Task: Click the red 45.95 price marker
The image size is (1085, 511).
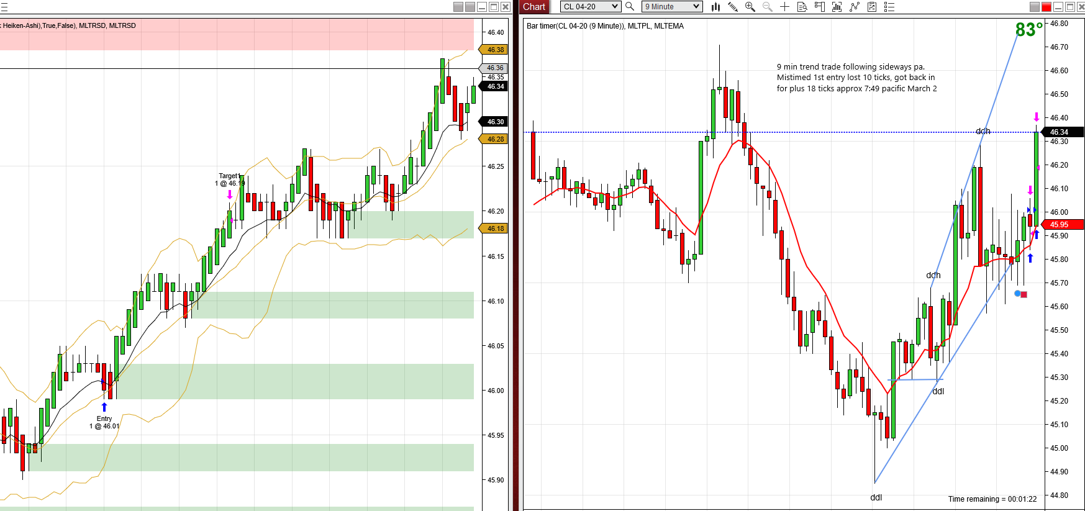Action: tap(1063, 225)
